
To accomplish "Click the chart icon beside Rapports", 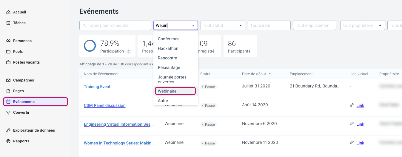I will (8, 141).
